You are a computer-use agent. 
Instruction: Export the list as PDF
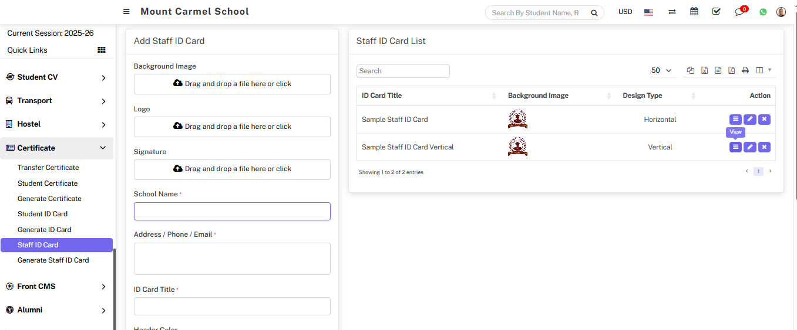click(731, 70)
